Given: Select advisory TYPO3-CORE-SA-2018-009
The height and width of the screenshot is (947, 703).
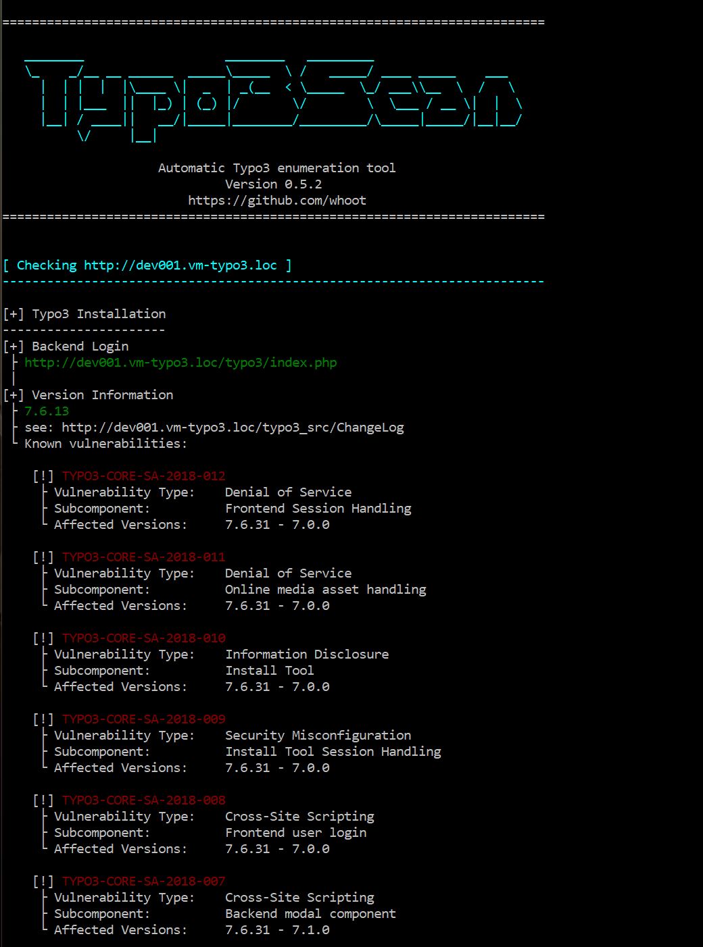Looking at the screenshot, I should (x=144, y=719).
